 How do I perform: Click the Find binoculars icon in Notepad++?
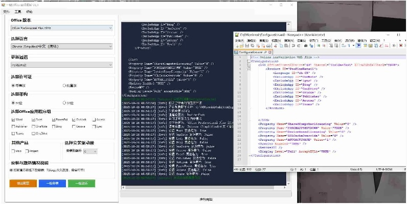(x=306, y=45)
